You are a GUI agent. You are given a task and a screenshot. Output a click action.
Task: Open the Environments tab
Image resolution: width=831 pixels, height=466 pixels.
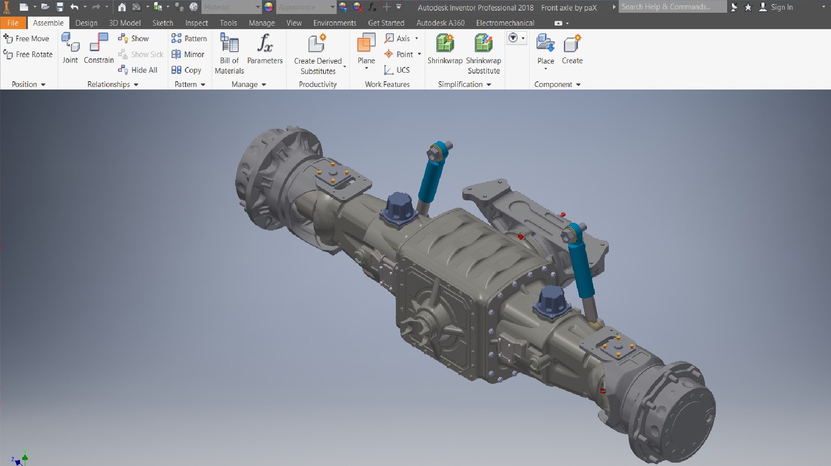coord(335,23)
